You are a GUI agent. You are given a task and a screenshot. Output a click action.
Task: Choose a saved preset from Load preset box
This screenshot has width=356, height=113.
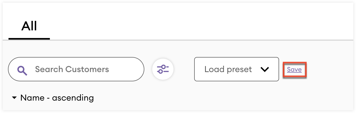pos(236,69)
